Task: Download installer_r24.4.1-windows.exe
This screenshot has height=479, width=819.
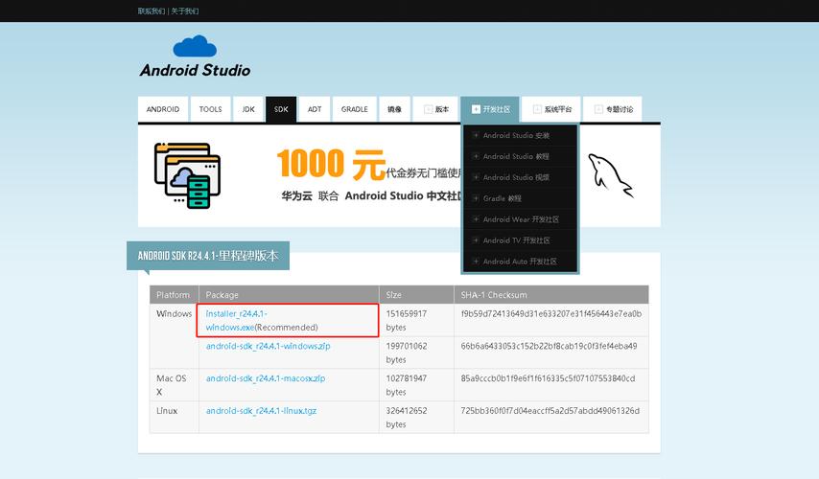Action: (237, 320)
